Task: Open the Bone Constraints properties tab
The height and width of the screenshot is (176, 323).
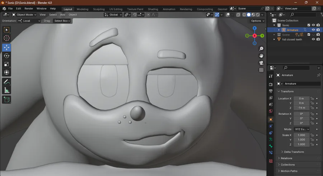Action: pyautogui.click(x=271, y=153)
